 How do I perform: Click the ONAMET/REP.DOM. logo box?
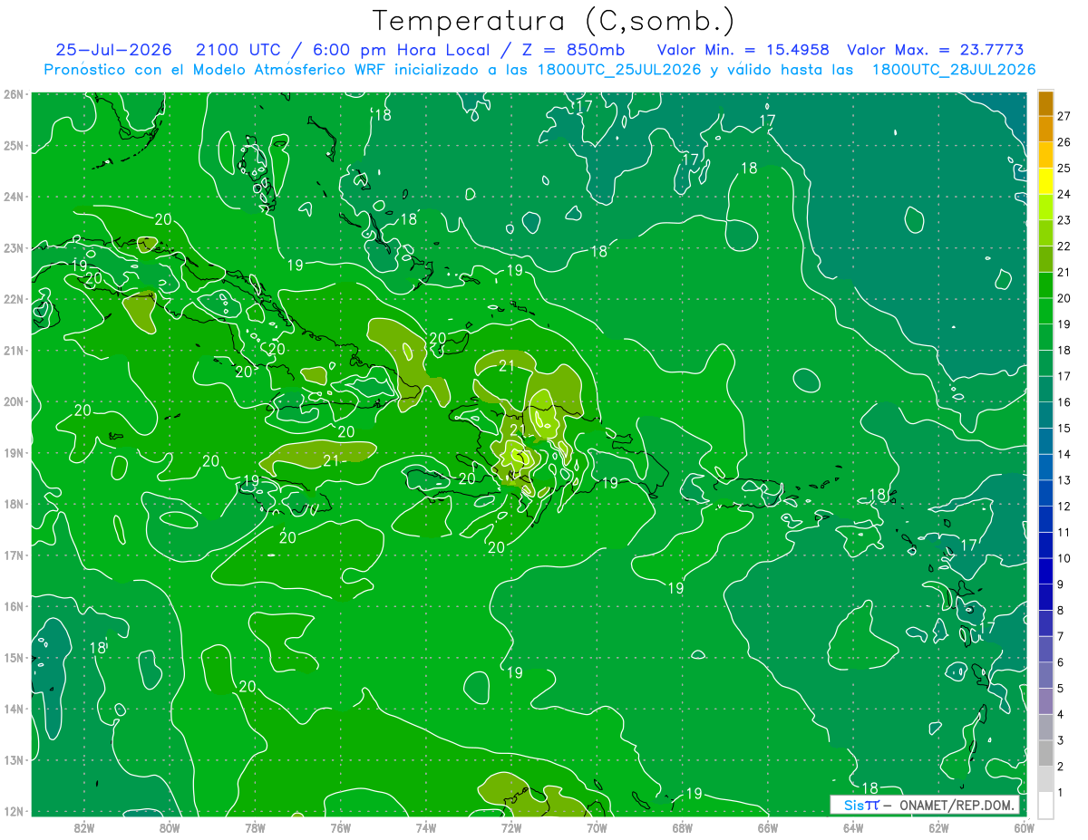[x=925, y=805]
